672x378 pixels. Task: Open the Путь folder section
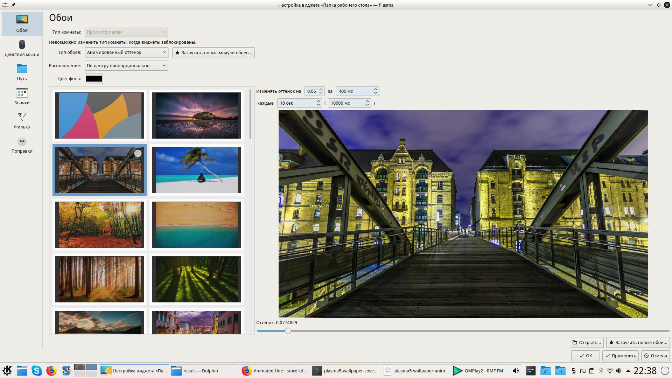click(x=22, y=72)
